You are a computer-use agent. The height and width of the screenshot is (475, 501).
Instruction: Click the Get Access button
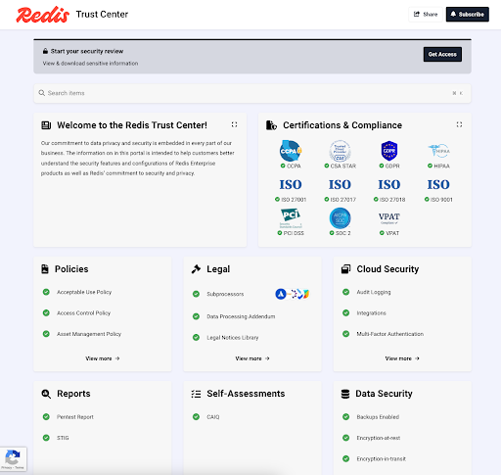(x=442, y=54)
